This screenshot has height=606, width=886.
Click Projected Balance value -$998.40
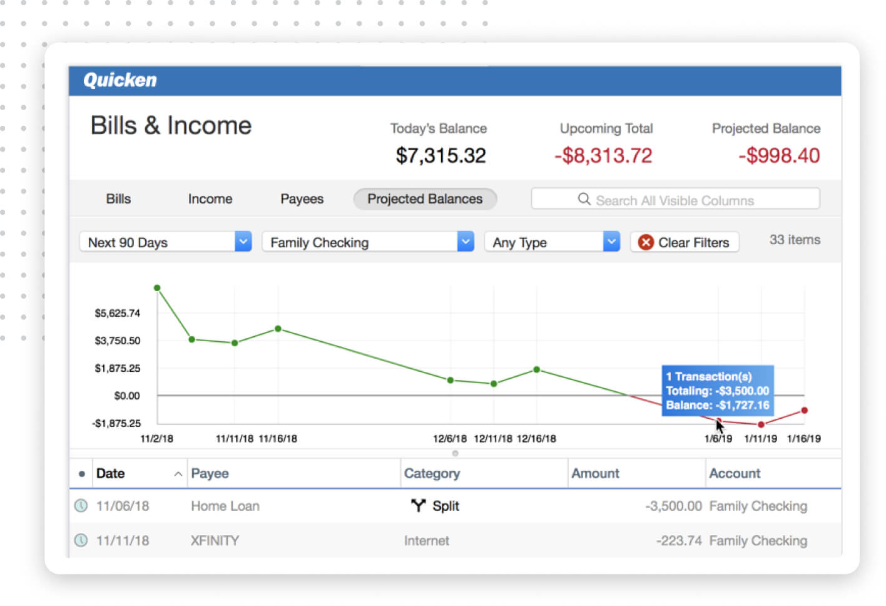[x=779, y=155]
